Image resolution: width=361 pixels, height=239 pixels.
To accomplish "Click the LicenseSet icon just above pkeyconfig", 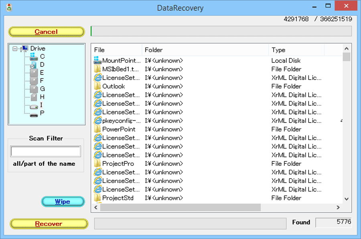I will point(97,112).
